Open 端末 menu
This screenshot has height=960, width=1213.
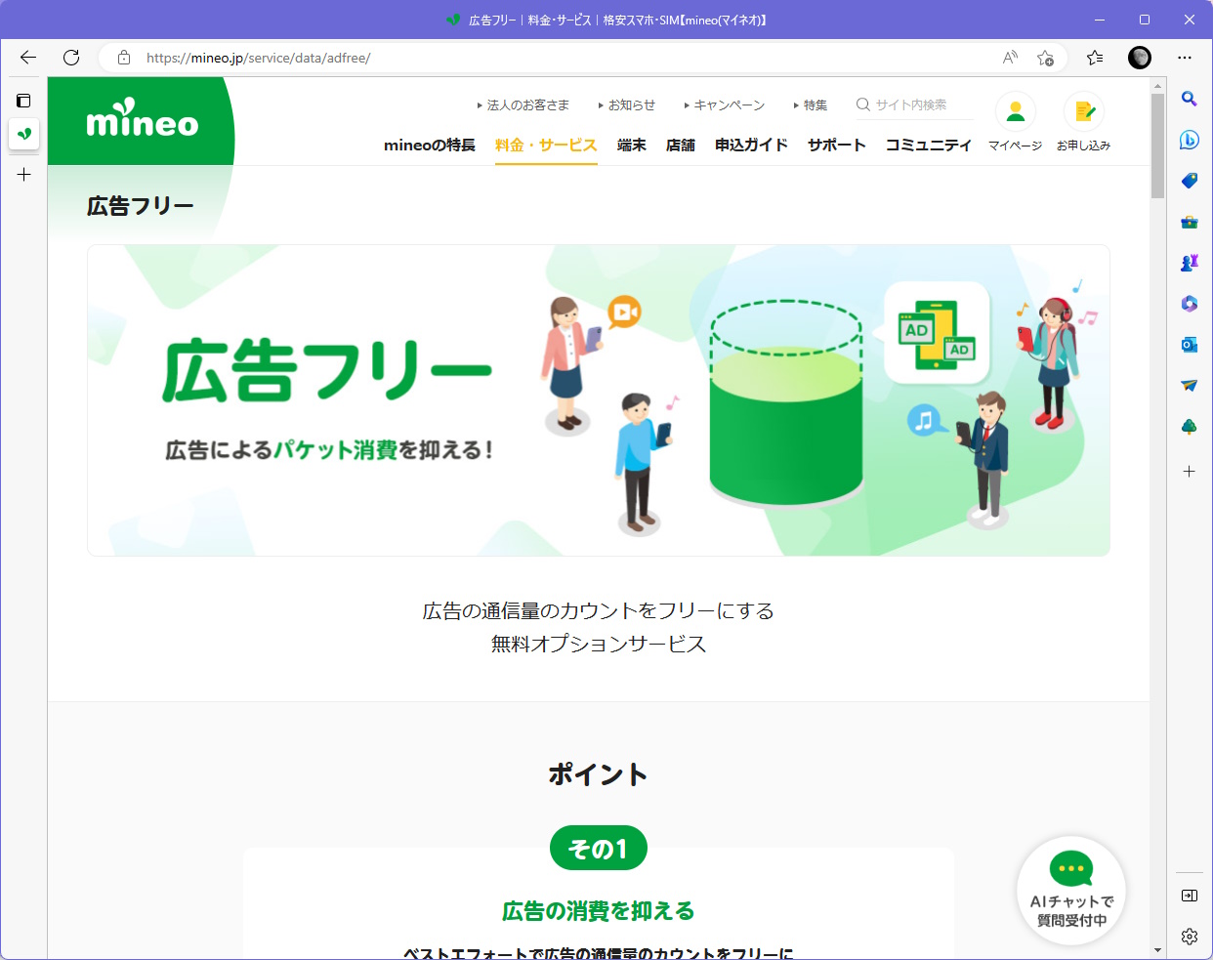click(632, 146)
